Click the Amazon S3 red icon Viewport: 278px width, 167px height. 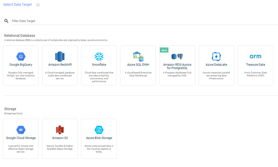(60, 130)
